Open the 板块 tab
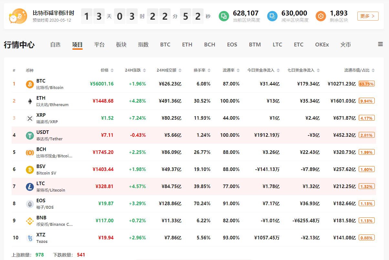The image size is (389, 260). (121, 45)
